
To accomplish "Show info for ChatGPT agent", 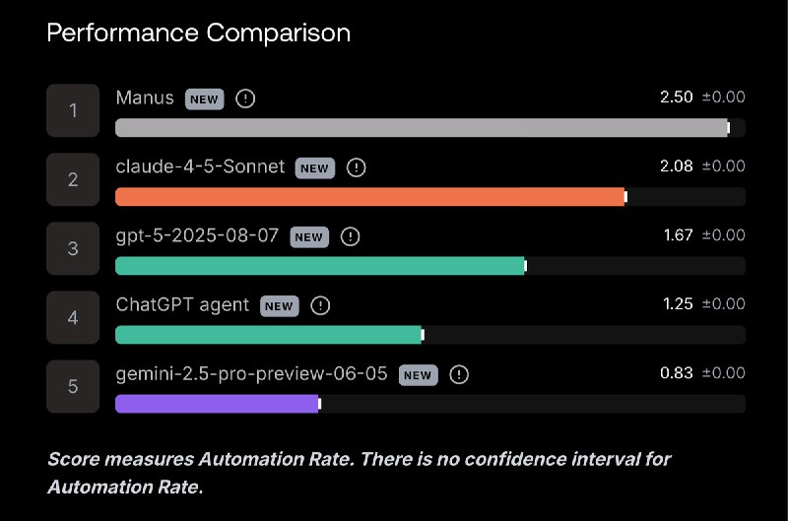I will pos(320,305).
